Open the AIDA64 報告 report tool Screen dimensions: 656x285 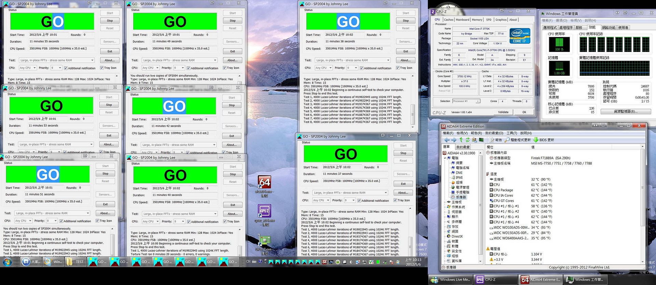[496, 140]
